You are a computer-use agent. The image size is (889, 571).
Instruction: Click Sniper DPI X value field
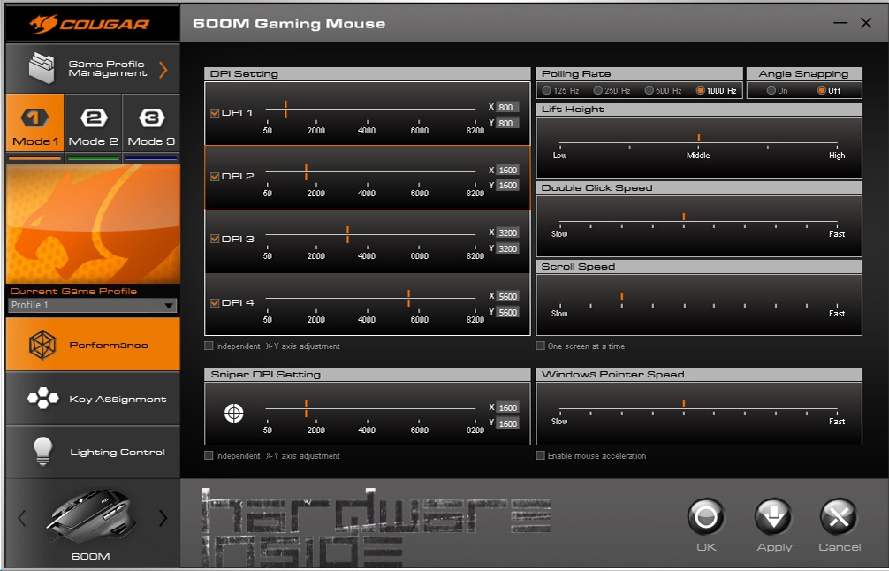tap(507, 407)
